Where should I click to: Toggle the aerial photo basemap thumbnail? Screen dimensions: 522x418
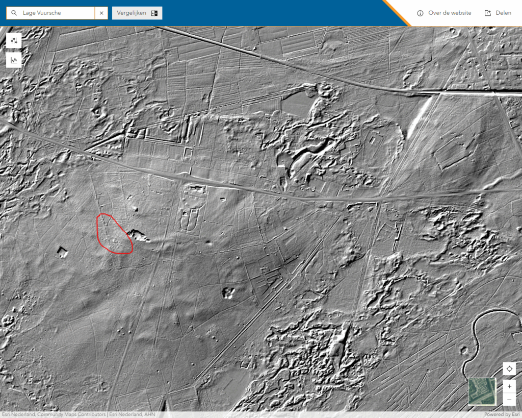coord(482,391)
